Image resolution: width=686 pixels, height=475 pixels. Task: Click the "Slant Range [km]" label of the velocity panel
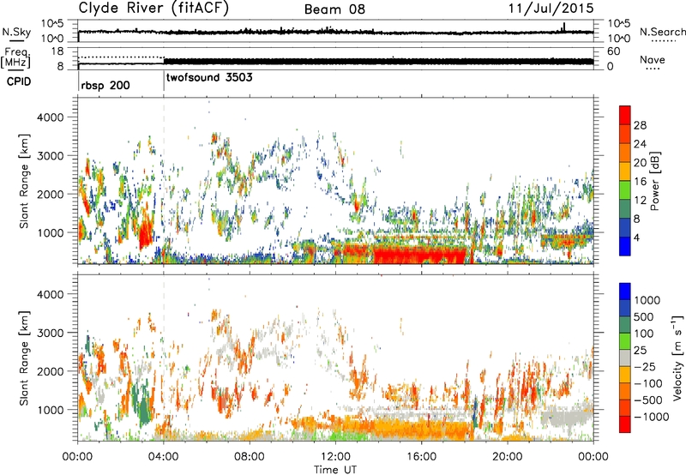tap(24, 358)
